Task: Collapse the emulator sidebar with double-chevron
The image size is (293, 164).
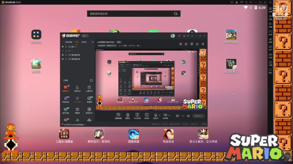Action: (x=270, y=3)
